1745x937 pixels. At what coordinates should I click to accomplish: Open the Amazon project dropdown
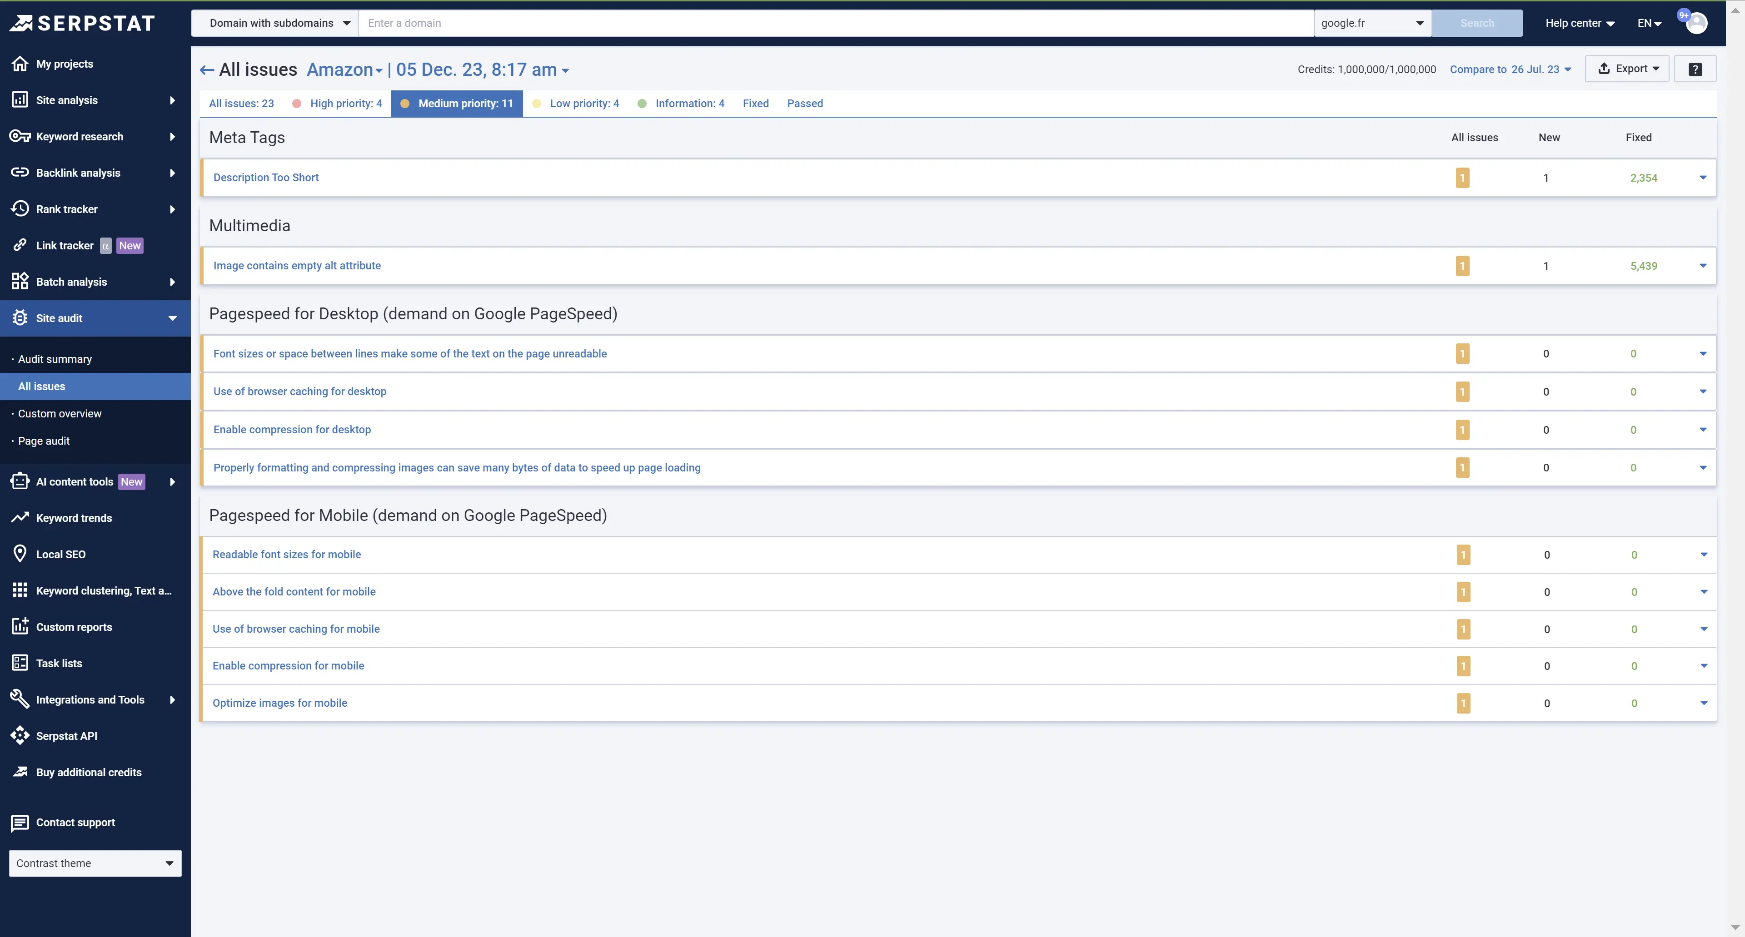click(x=344, y=70)
